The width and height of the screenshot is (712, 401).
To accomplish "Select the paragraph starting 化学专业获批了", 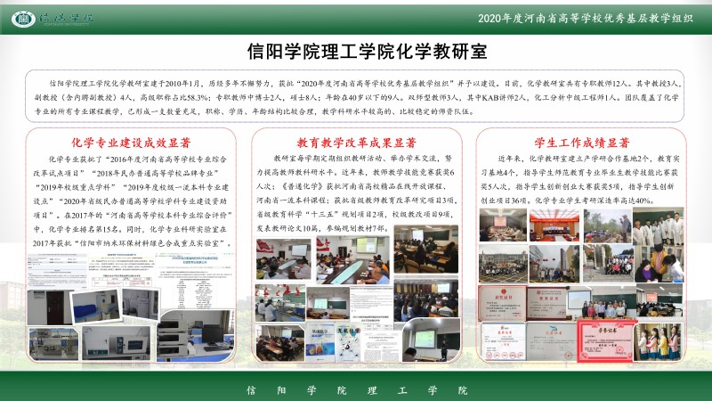I will (132, 201).
